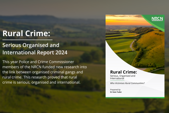Image resolution: width=169 pixels, height=113 pixels.
Task: Click the cover subtitle "Serious, Organised and"
Action: click(x=123, y=76)
